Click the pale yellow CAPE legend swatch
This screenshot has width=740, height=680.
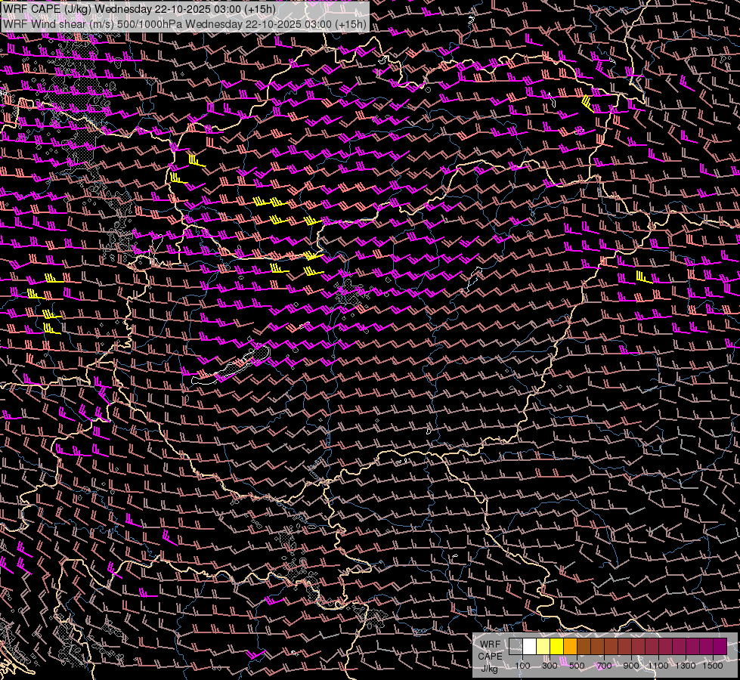tap(543, 646)
